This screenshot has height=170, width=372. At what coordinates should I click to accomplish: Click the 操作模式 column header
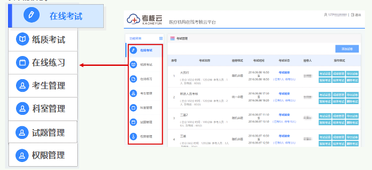tap(339, 60)
